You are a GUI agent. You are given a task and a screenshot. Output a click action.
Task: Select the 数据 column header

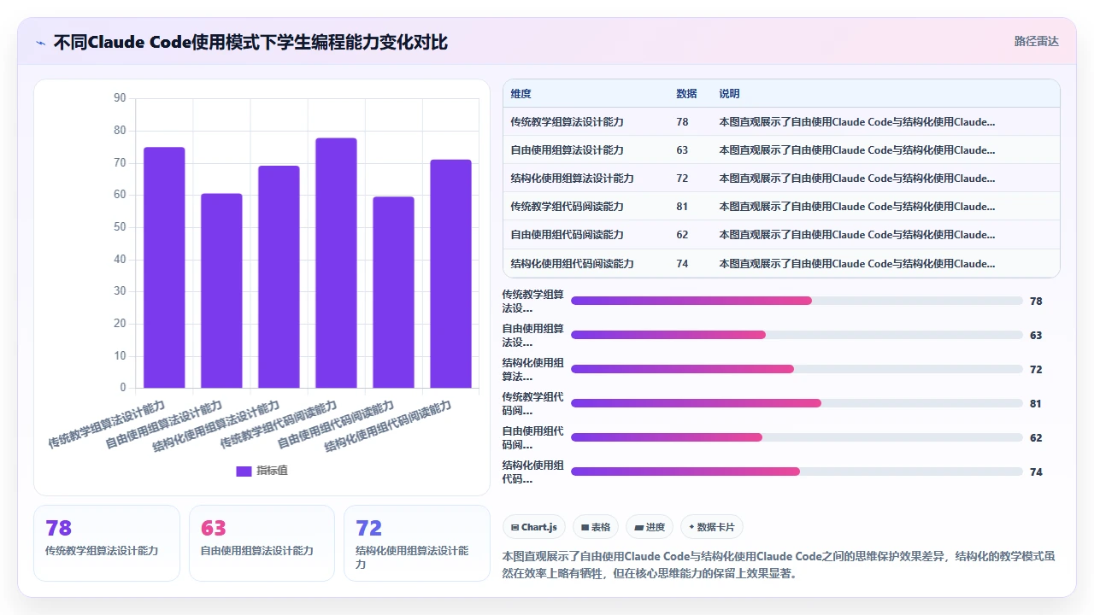[686, 94]
